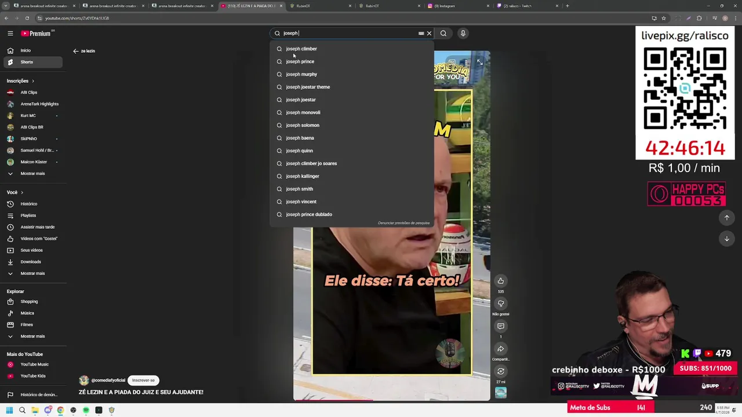This screenshot has height=417, width=742.
Task: Clear the search box with the X
Action: [429, 33]
